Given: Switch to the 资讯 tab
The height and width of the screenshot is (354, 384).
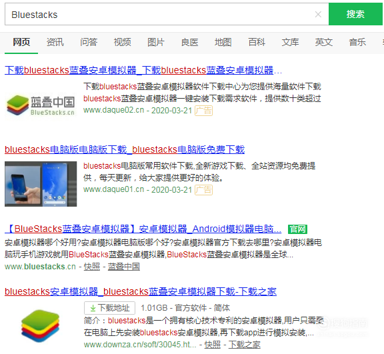Looking at the screenshot, I should (55, 42).
